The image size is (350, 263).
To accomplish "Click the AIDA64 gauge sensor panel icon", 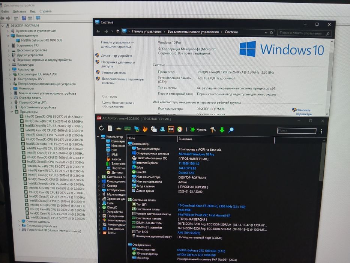I will [x=179, y=129].
